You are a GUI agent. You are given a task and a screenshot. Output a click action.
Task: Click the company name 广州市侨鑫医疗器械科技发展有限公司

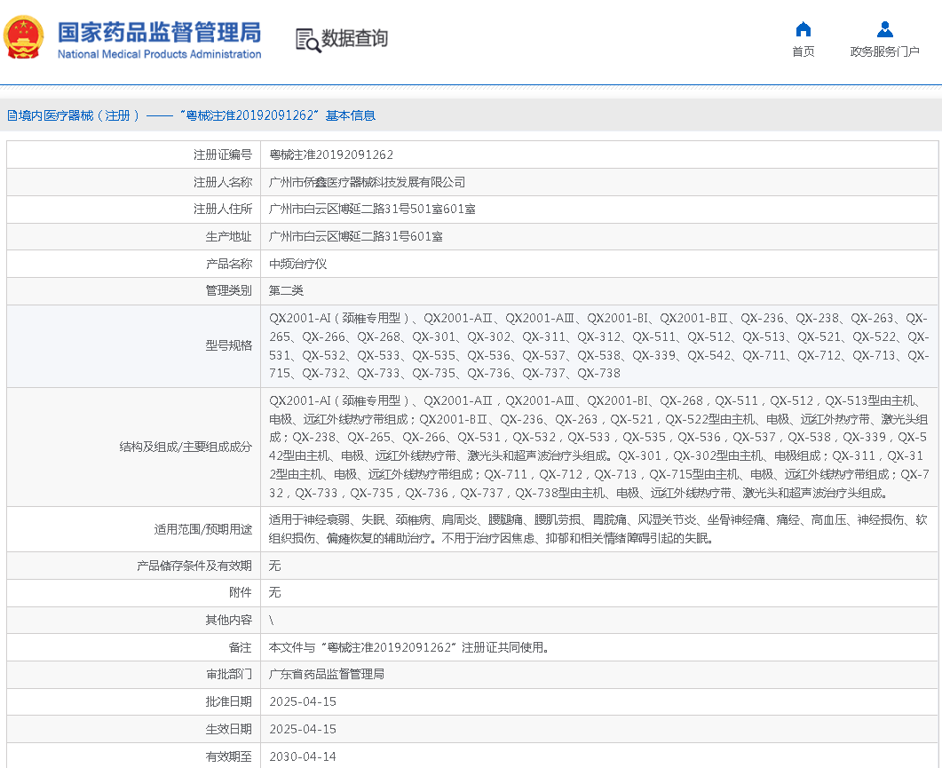coord(367,182)
